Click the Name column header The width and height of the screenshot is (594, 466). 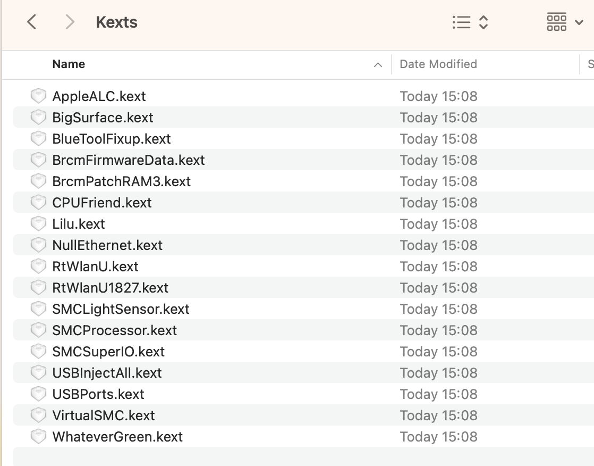coord(69,64)
